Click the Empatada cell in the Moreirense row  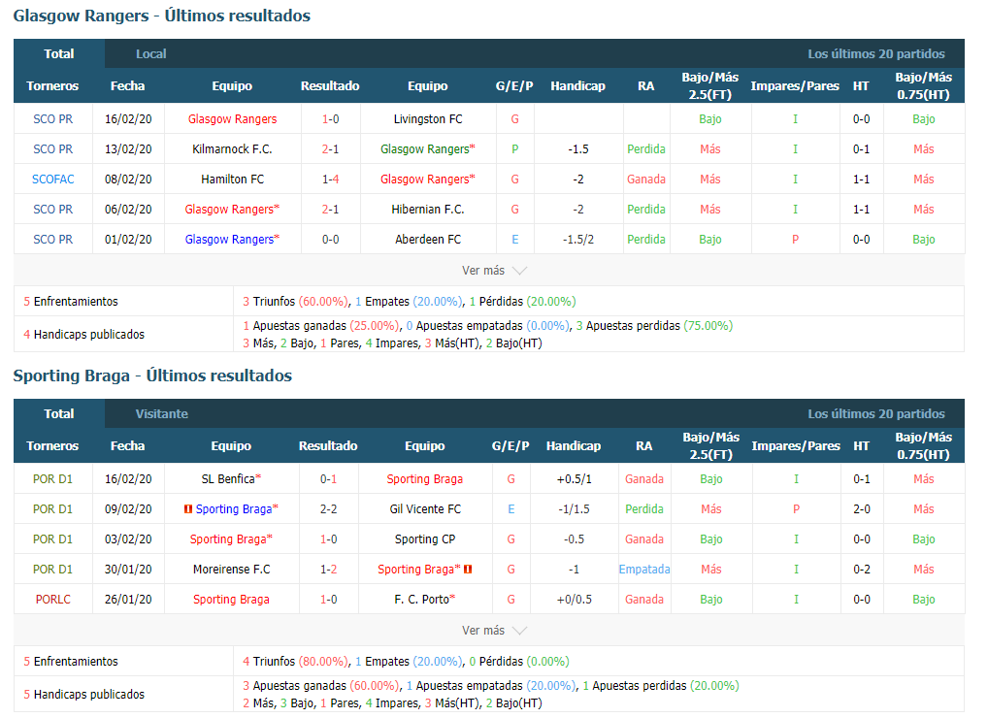pos(644,570)
